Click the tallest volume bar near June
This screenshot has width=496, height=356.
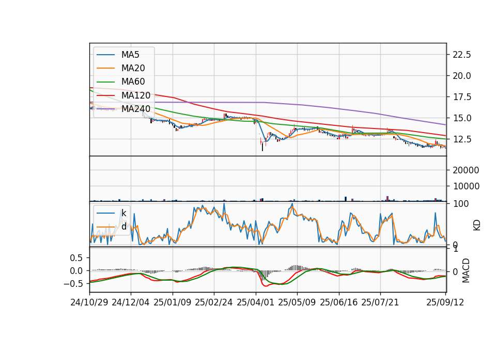tap(346, 199)
